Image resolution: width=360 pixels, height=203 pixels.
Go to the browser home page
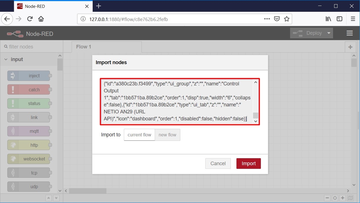pyautogui.click(x=41, y=19)
